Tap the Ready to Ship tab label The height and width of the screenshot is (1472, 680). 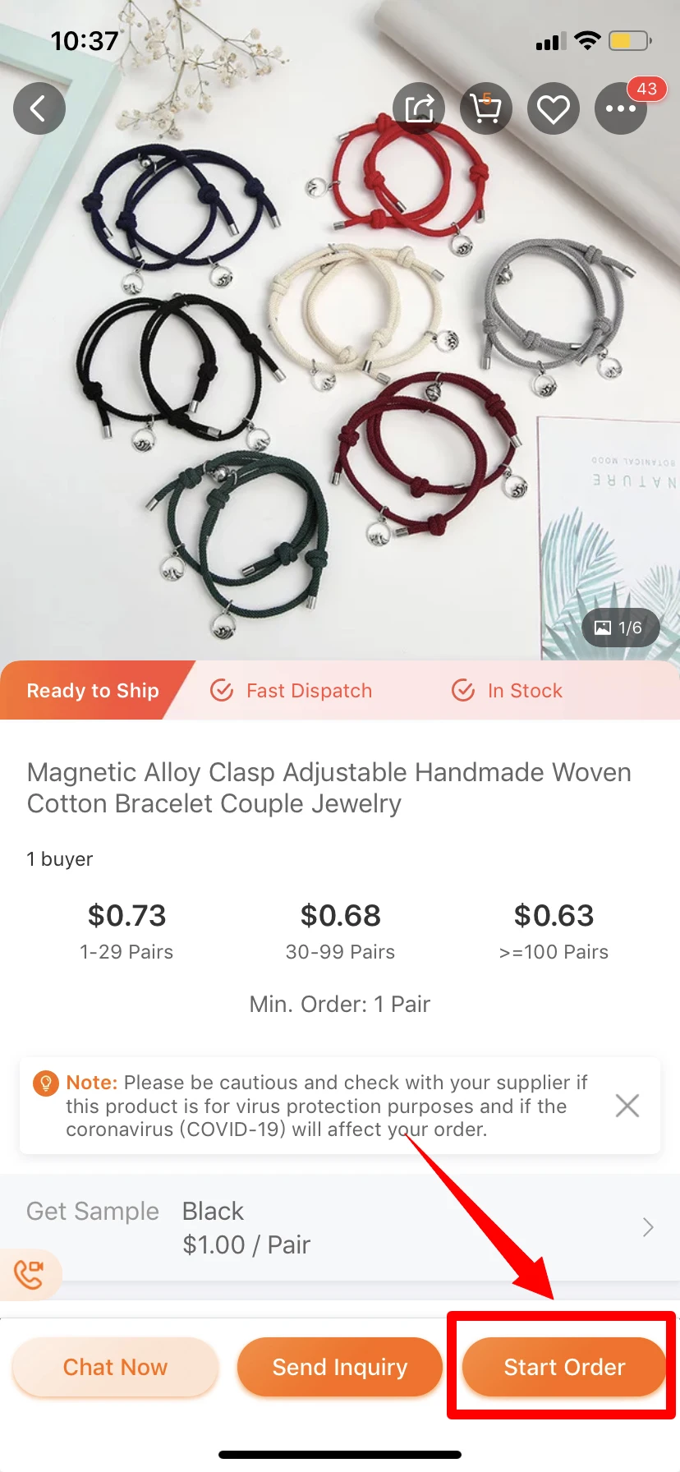[93, 691]
